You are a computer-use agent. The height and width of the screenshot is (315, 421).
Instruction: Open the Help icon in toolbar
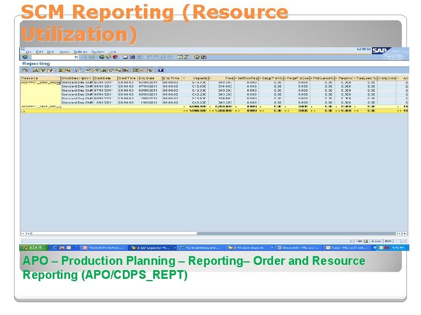196,57
